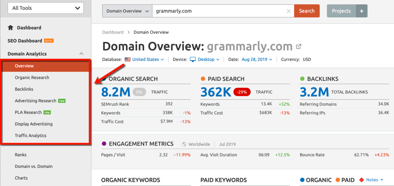Viewport: 394px width, 186px height.
Task: Click the PAID KEYWORDS section heading
Action: click(224, 180)
